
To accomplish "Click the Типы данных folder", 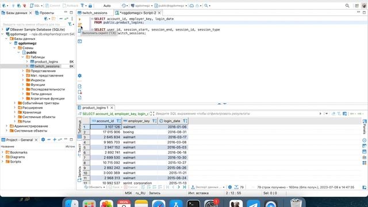I will click(x=41, y=94).
